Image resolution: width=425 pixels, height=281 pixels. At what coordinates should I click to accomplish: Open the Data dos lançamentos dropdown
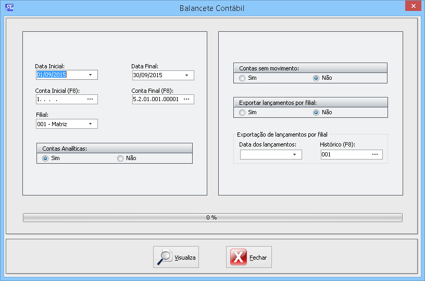pyautogui.click(x=294, y=155)
